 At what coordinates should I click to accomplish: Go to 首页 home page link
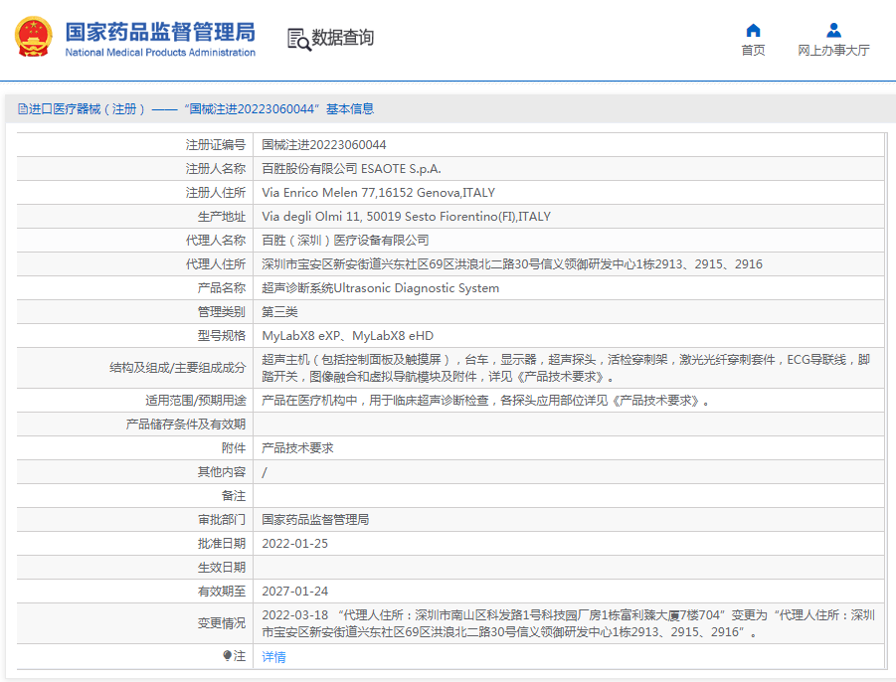(753, 51)
